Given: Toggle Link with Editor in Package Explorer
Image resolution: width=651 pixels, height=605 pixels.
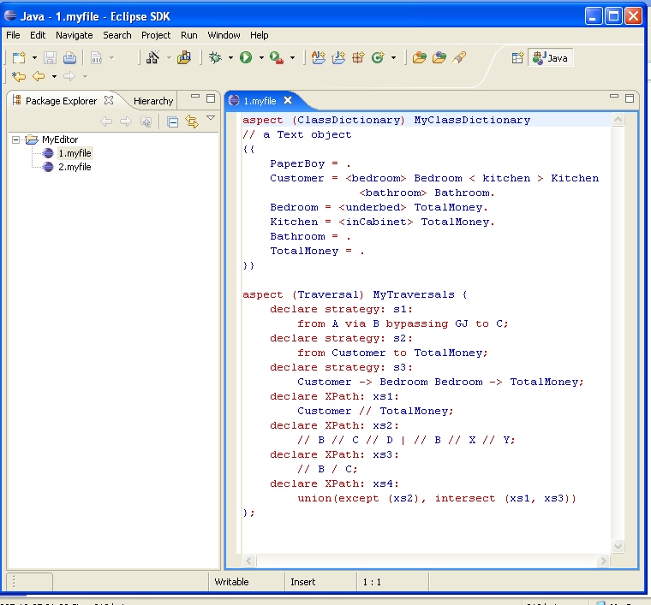Looking at the screenshot, I should click(192, 122).
